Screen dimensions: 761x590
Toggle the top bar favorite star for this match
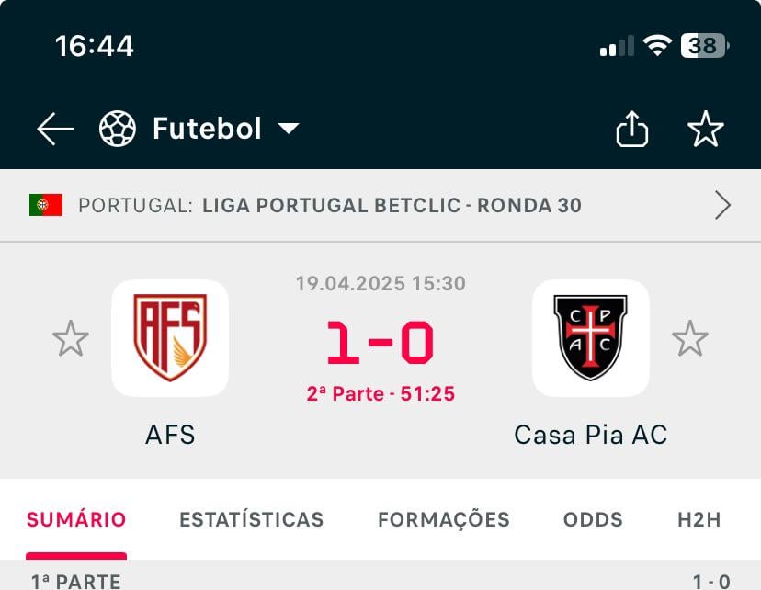click(708, 129)
